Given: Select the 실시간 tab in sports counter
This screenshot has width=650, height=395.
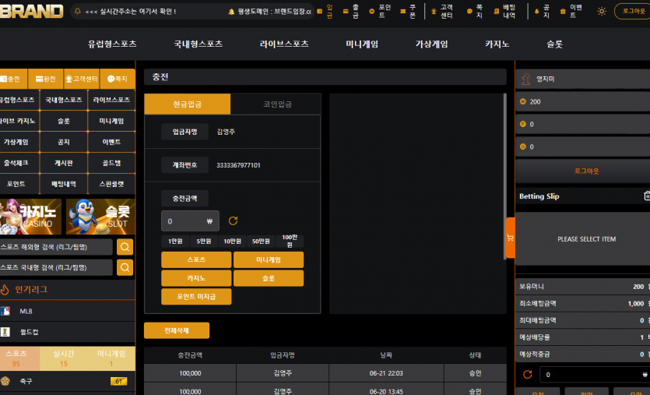Looking at the screenshot, I should tap(63, 358).
